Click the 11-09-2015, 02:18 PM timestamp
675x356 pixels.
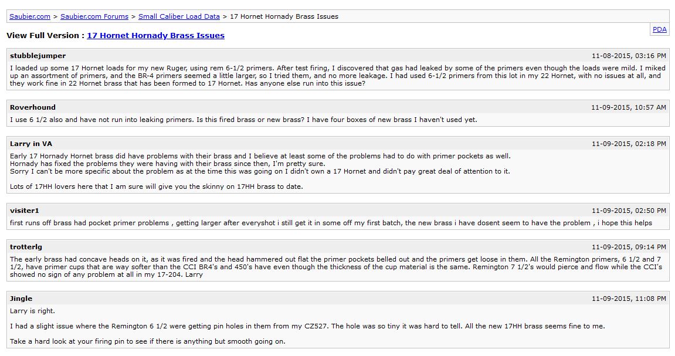coord(629,144)
